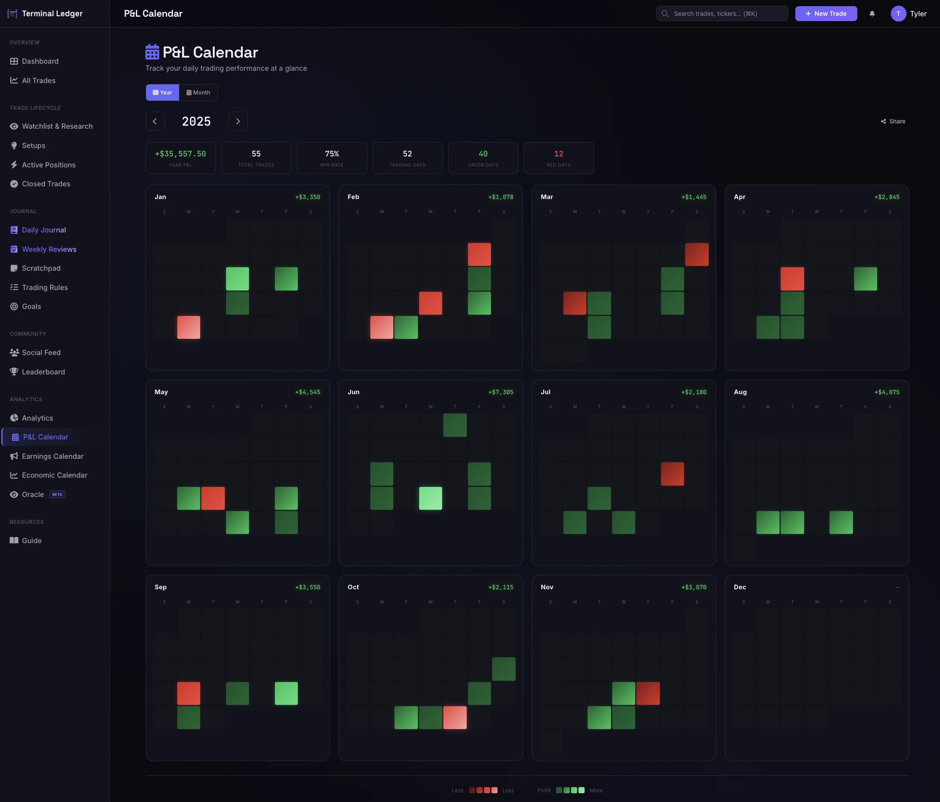Go to next year chevron
Screen dimensions: 940x802
click(x=238, y=121)
